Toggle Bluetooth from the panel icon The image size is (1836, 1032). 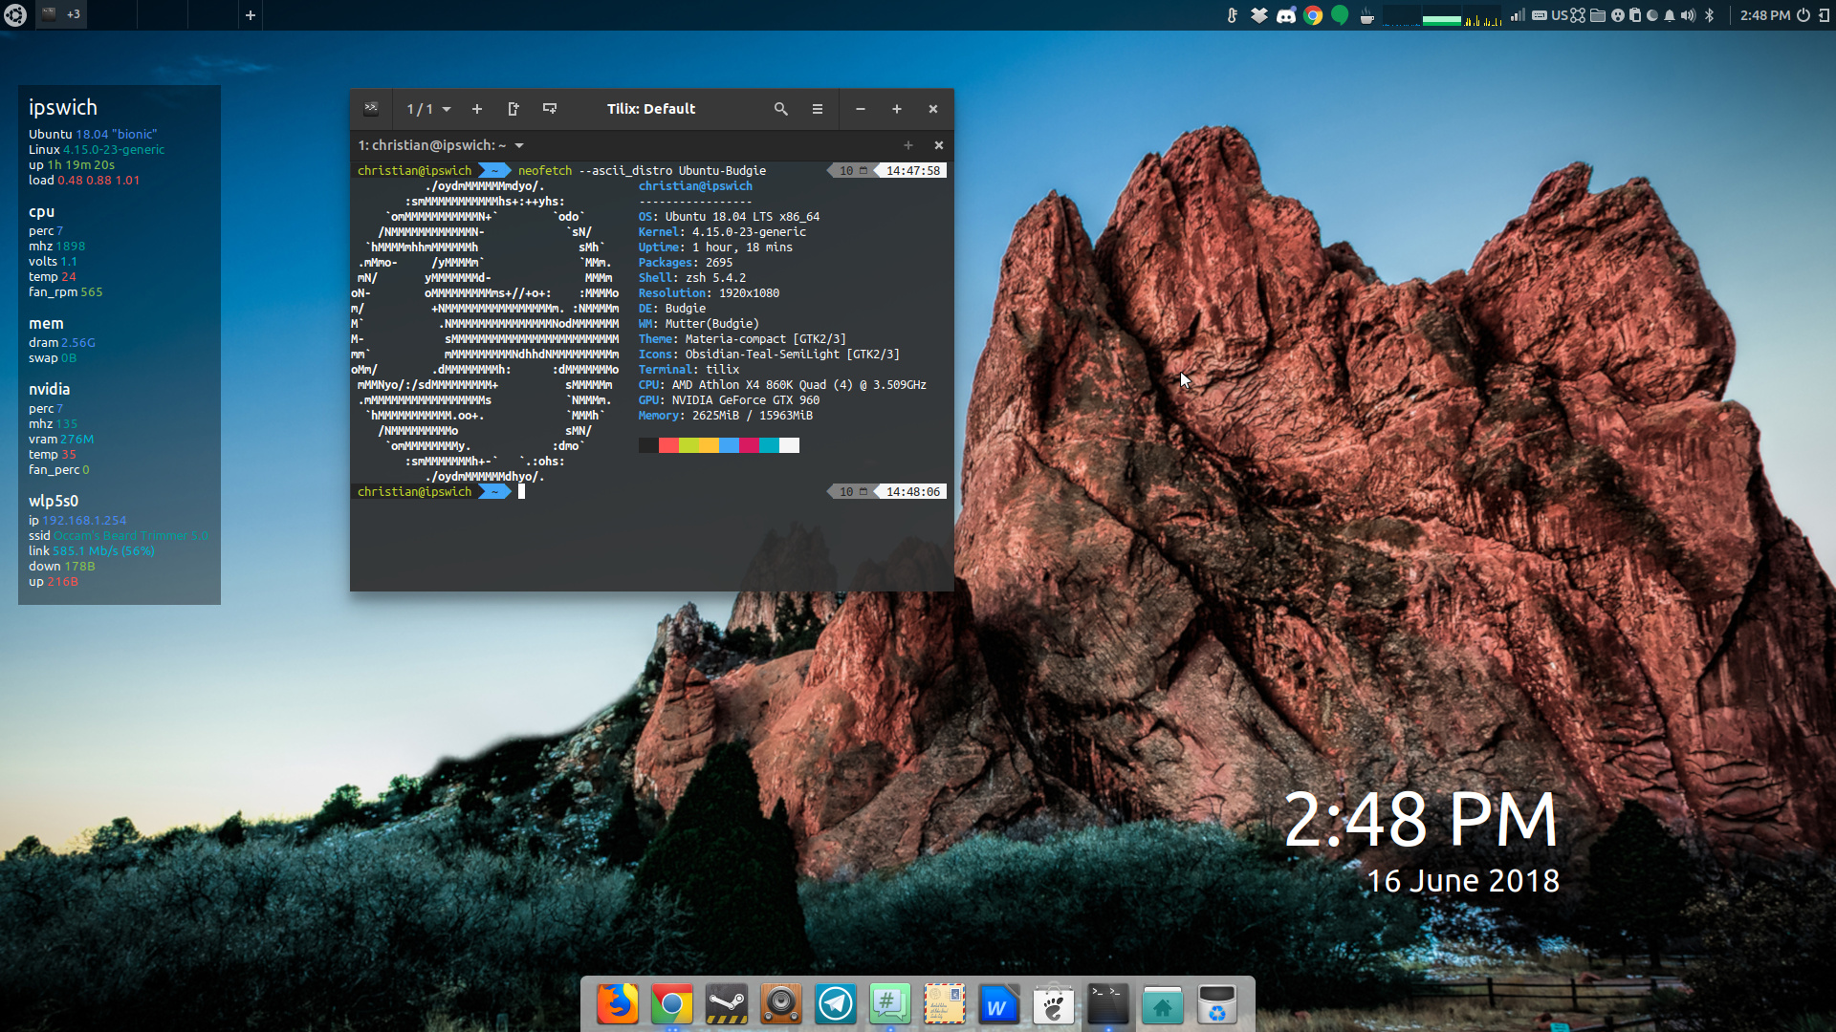point(1710,15)
